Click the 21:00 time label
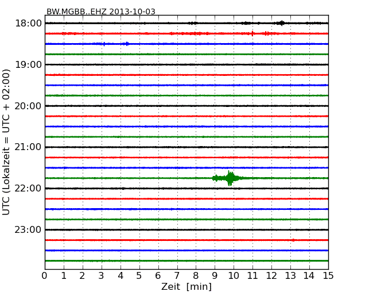Screen dimensions: 373x299 [28, 147]
